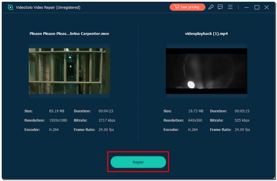Image resolution: width=277 pixels, height=181 pixels.
Task: Click the key register icon
Action: [211, 7]
